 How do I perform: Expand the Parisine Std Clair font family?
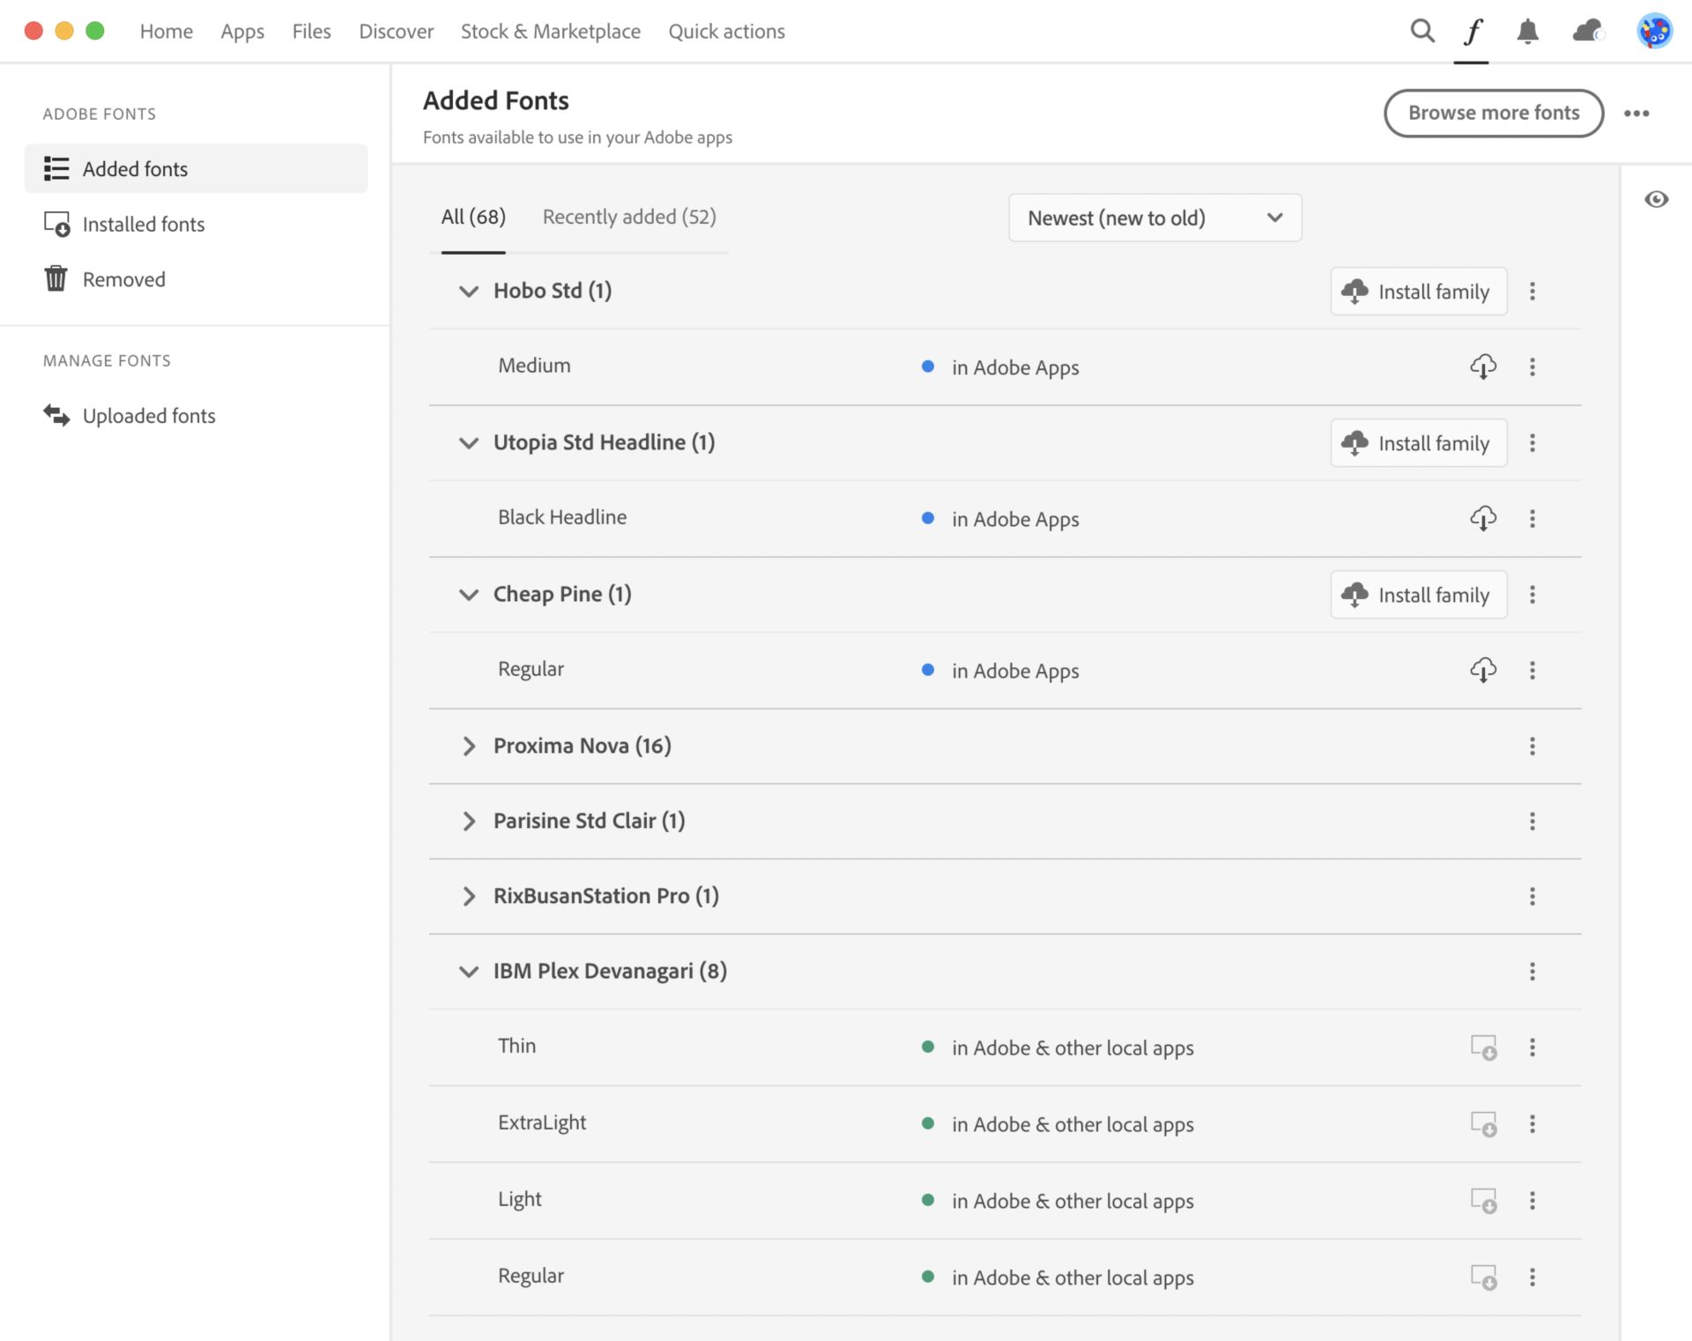pos(468,821)
